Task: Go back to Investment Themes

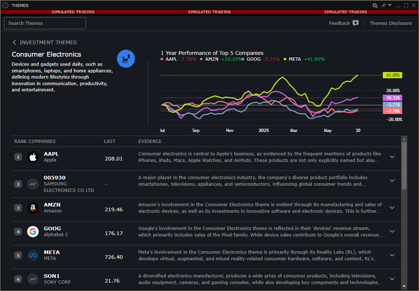Action: coord(45,42)
